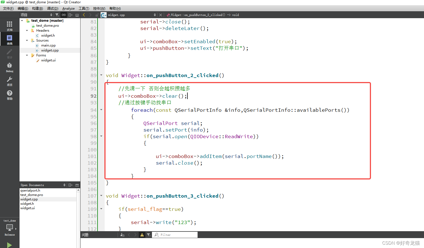Switch to Debug mode in sidebar
This screenshot has width=424, height=248.
tap(10, 67)
